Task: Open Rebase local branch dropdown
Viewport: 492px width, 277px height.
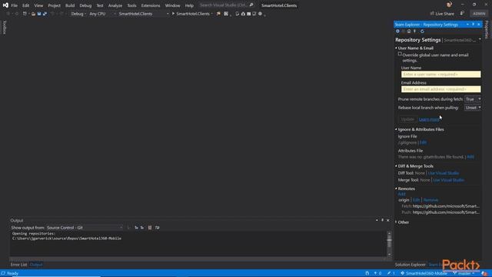Action: 473,108
